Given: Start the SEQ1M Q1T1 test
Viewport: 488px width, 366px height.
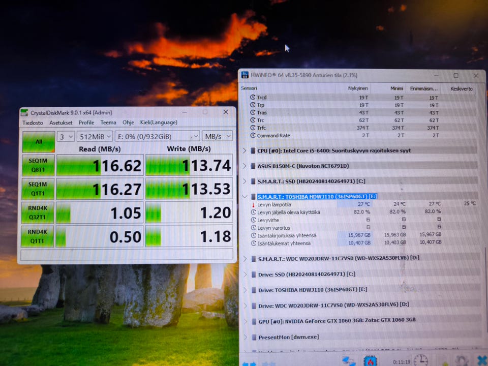Looking at the screenshot, I should pos(38,189).
